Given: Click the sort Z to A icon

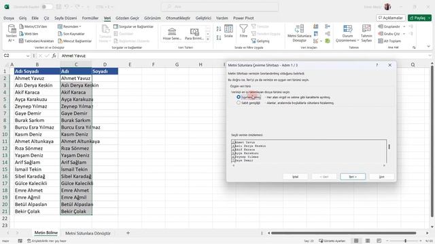Looking at the screenshot, I should coord(219,37).
